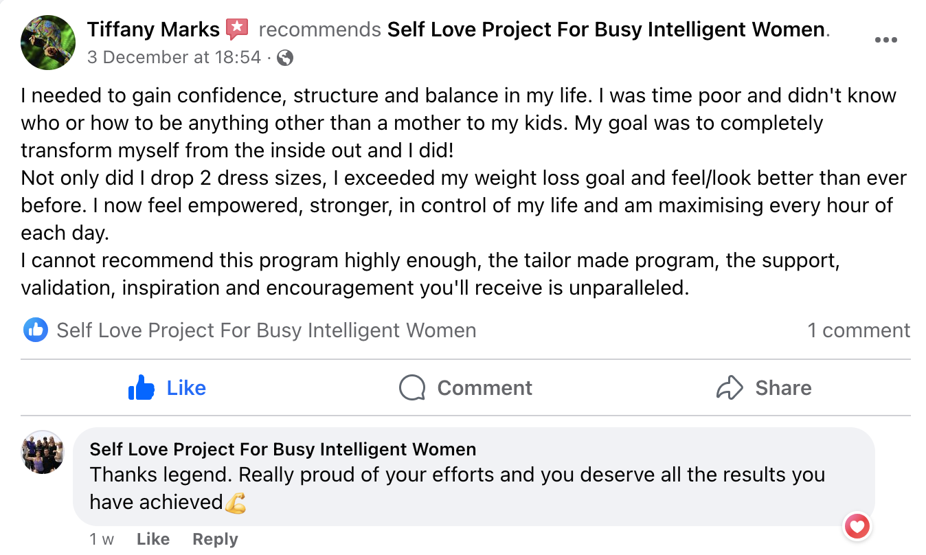The width and height of the screenshot is (926, 555).
Task: Click the globe public audience icon
Action: (x=285, y=58)
